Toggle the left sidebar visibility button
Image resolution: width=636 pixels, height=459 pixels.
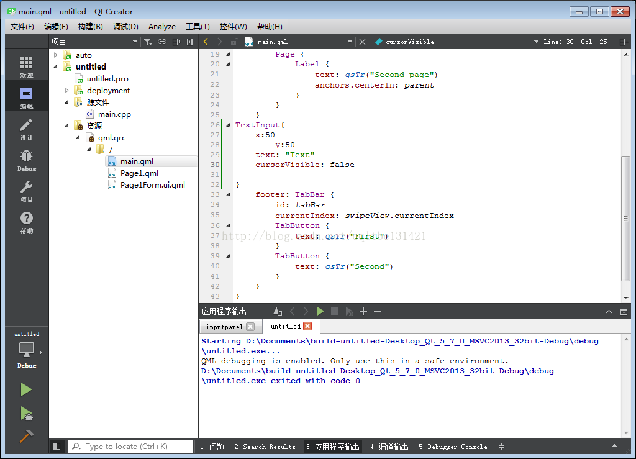click(x=57, y=446)
